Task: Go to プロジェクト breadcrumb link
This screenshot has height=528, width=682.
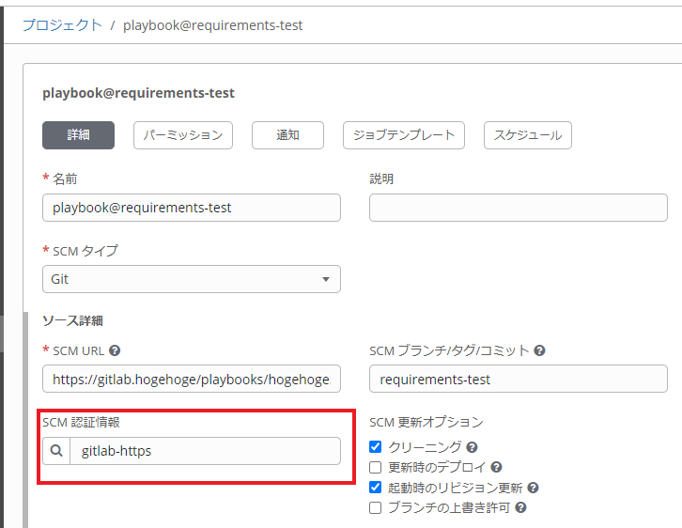Action: pos(62,25)
